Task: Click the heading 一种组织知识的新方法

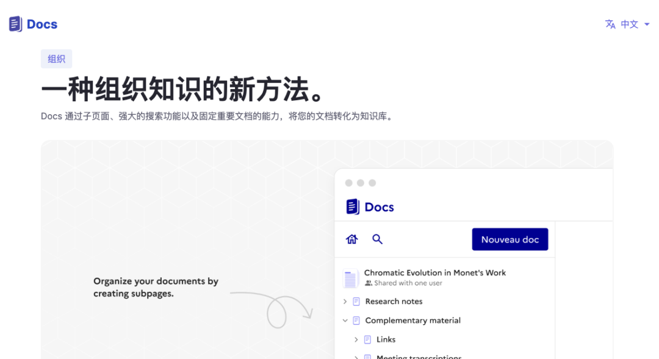Action: (x=183, y=89)
